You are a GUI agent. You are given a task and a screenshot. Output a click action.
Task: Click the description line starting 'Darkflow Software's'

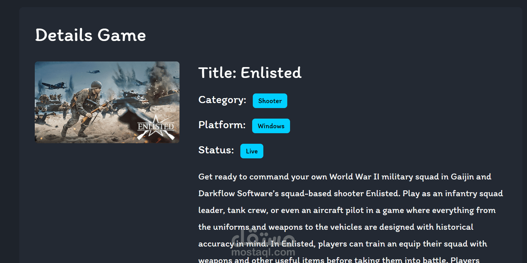tap(351, 193)
